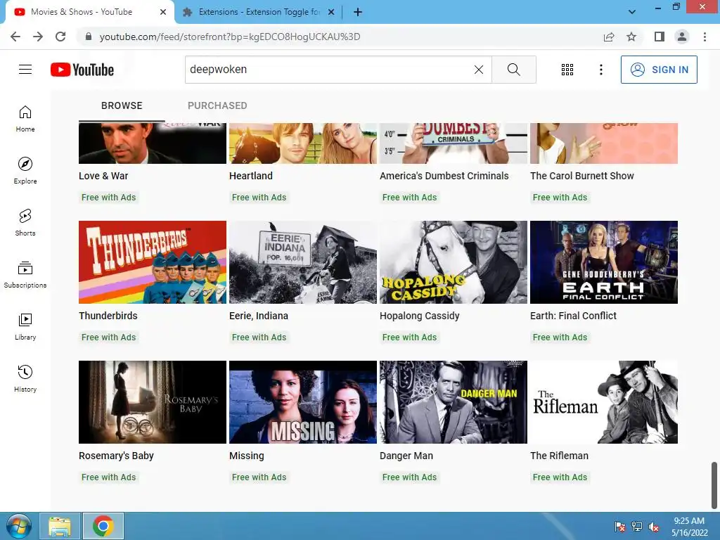Go forward in browser
Viewport: 720px width, 540px height.
coord(38,37)
